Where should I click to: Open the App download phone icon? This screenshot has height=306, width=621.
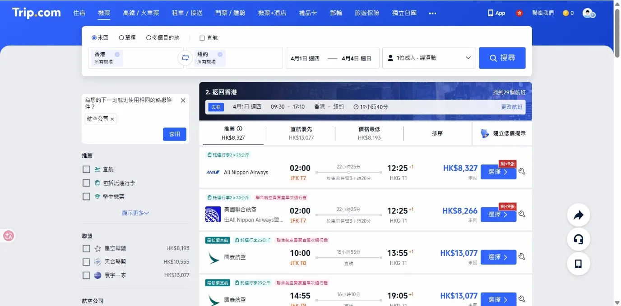coord(491,13)
